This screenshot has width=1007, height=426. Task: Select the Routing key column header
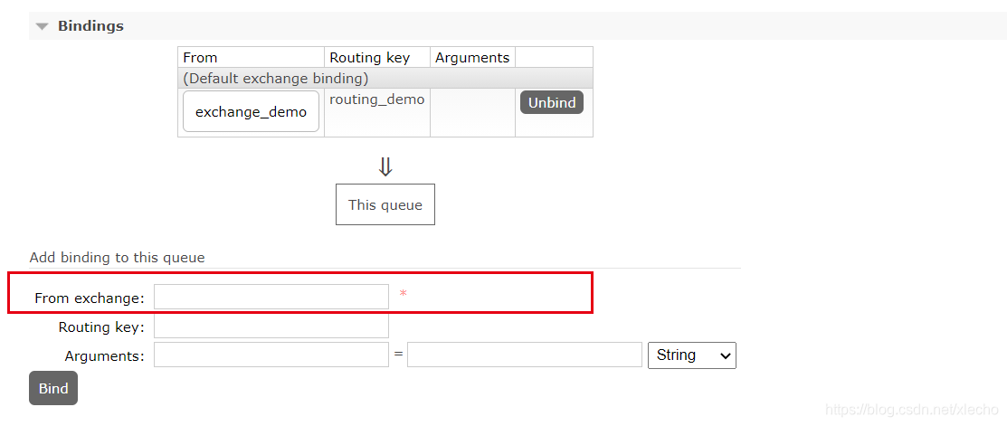click(369, 58)
